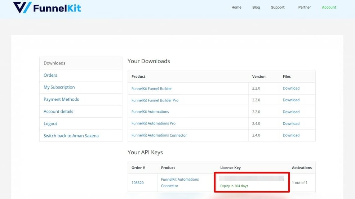Download FunnelKit Automations file
The image size is (355, 199).
click(291, 112)
